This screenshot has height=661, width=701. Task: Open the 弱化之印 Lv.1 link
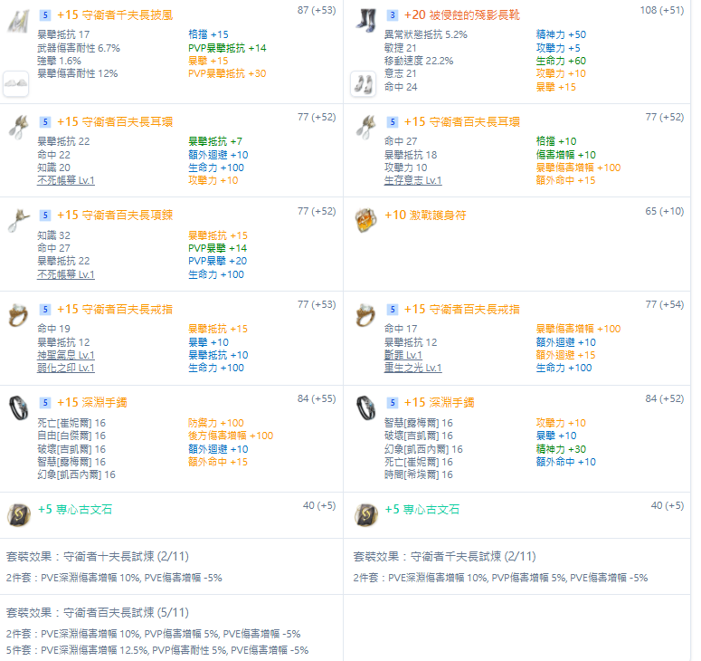65,368
